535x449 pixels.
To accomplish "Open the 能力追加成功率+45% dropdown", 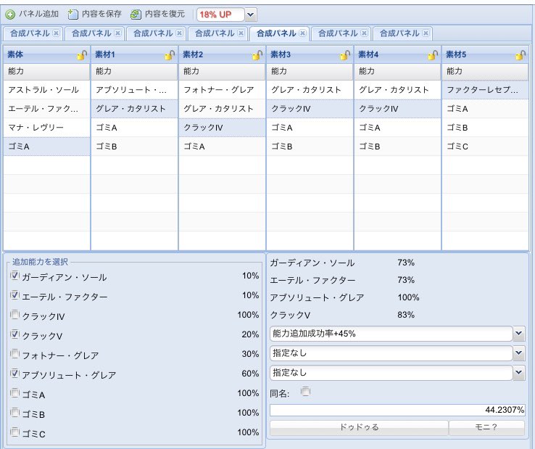I will point(519,334).
